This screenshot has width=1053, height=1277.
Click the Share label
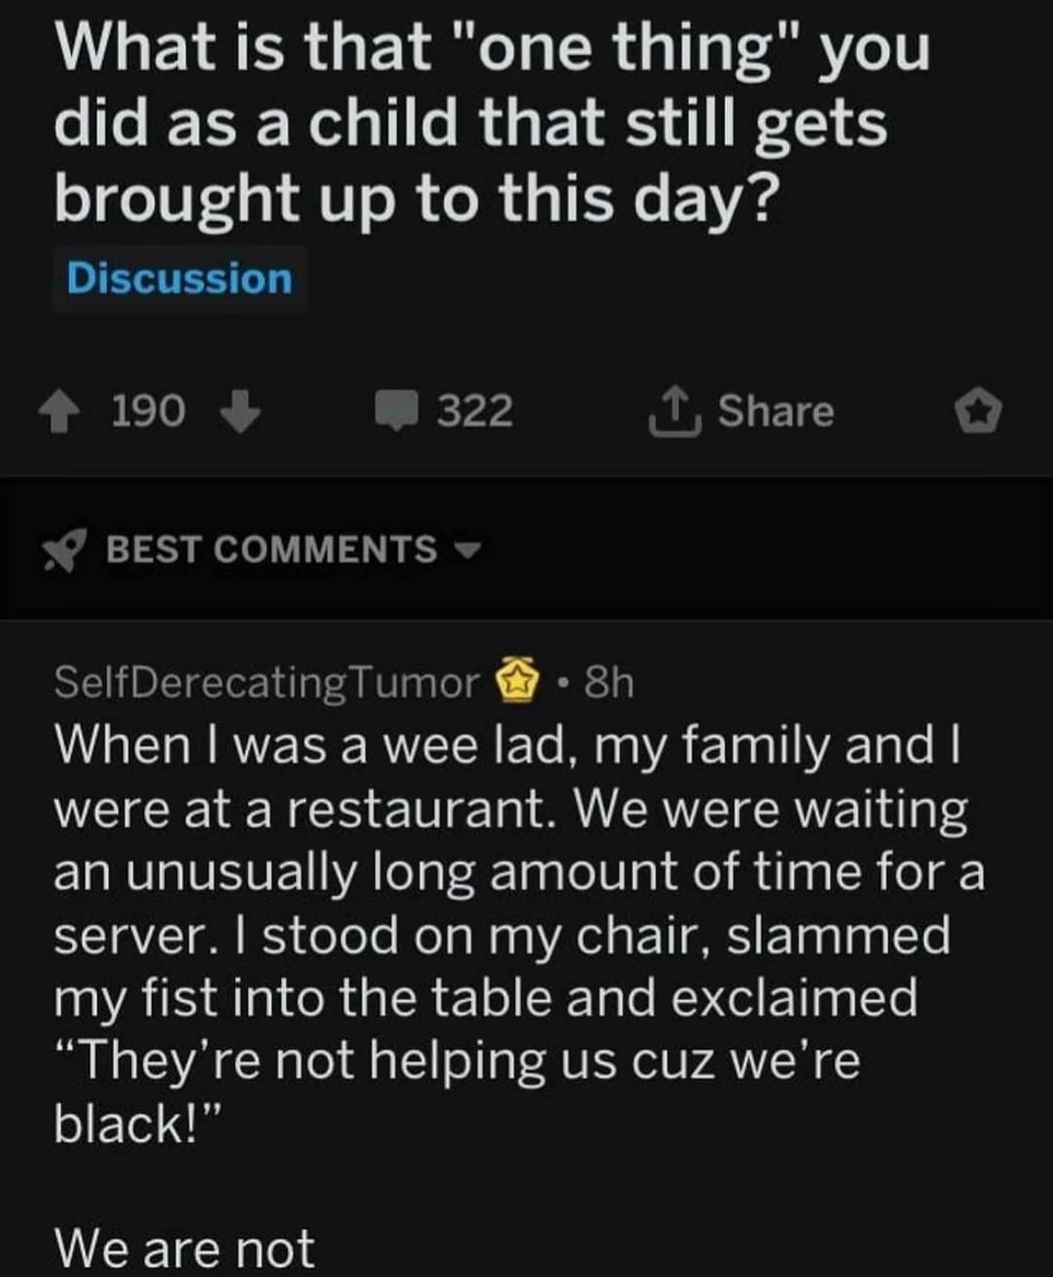pos(775,412)
